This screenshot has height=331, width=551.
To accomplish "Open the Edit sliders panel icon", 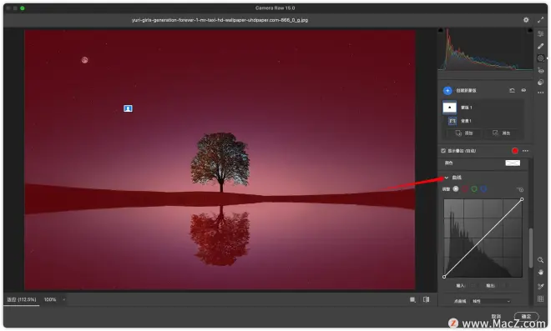I will click(540, 33).
